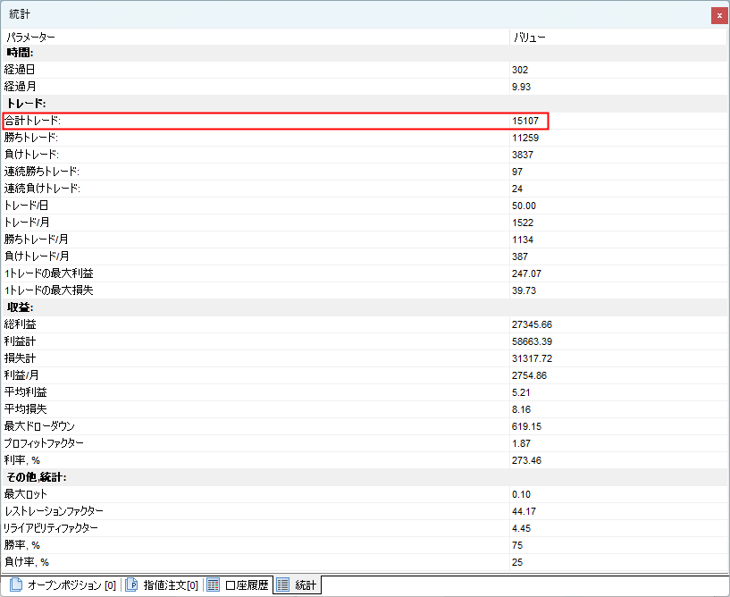
Task: Click the 経過月 value 9.93
Action: (x=522, y=87)
